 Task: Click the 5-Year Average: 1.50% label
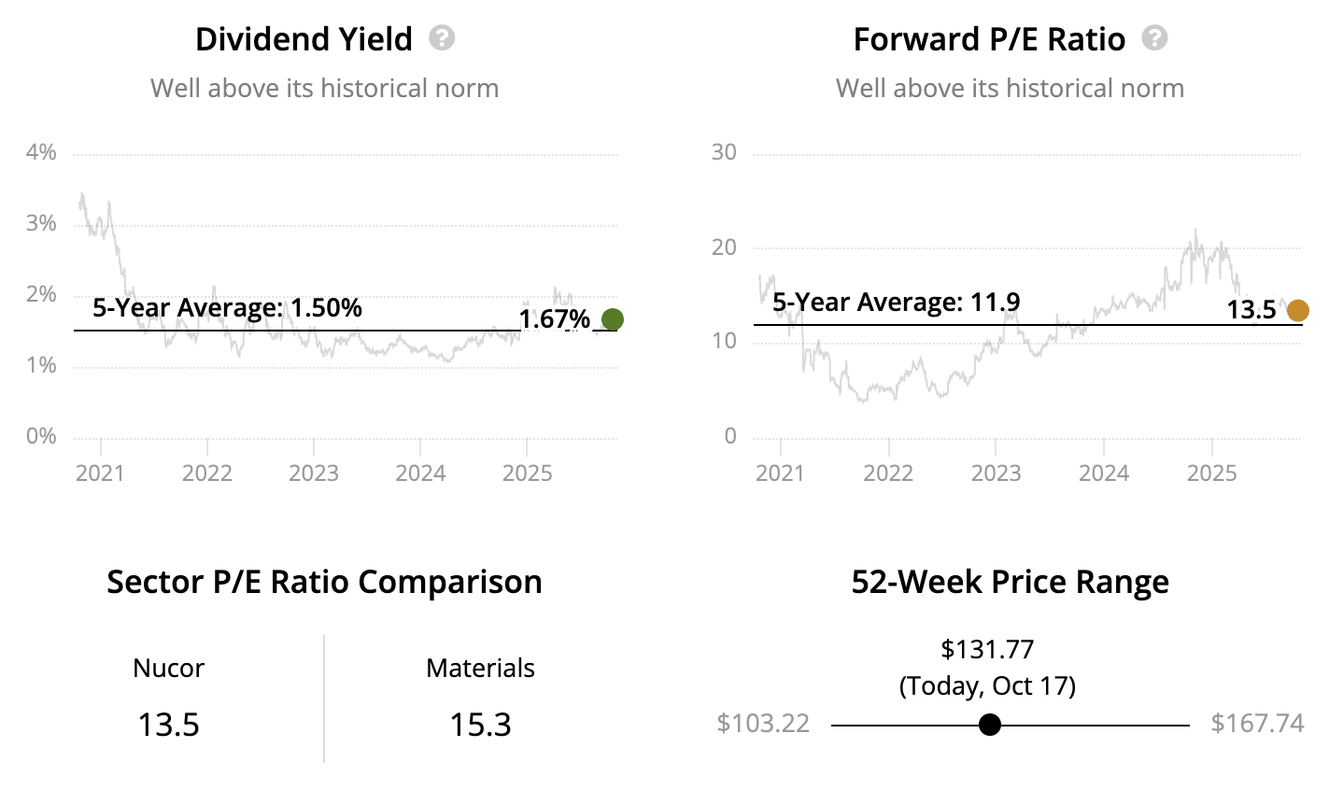click(x=227, y=308)
